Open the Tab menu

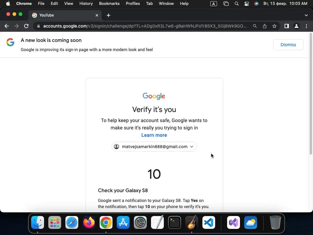click(x=149, y=4)
